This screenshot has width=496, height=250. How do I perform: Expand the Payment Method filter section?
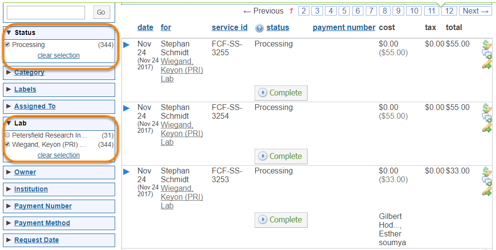[x=42, y=223]
